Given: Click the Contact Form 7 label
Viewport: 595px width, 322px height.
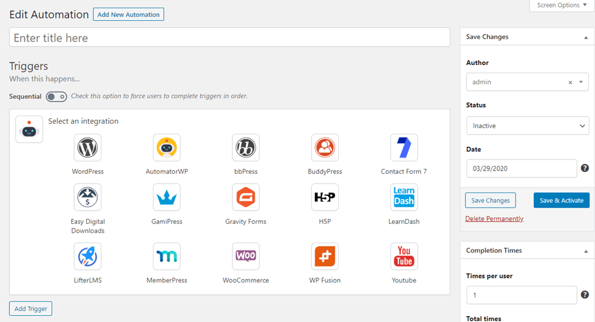Looking at the screenshot, I should click(x=404, y=171).
